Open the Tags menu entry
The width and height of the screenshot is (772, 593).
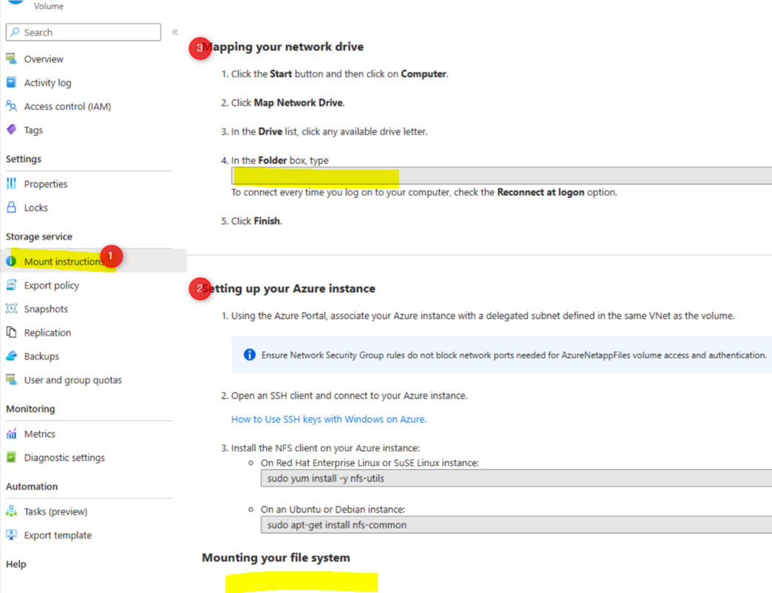(x=33, y=130)
